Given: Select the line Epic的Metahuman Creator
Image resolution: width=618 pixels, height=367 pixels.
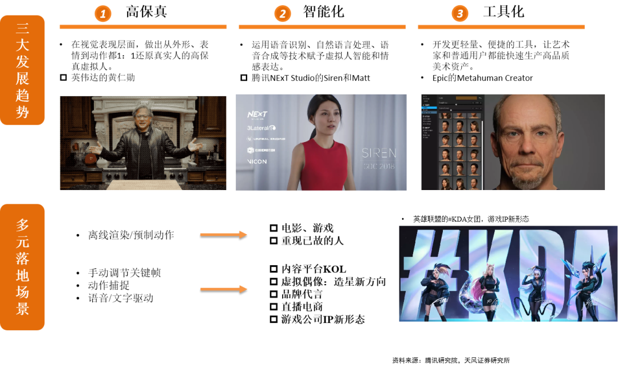Looking at the screenshot, I should click(482, 78).
